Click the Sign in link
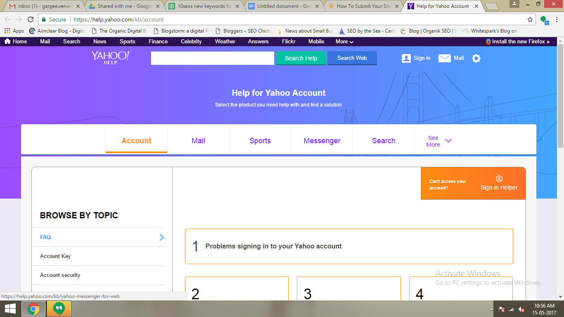564x317 pixels. tap(422, 58)
